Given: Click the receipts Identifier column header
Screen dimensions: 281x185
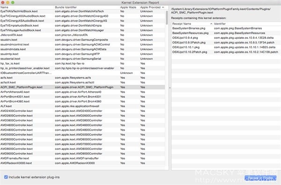Looking at the screenshot, I should coord(247,24).
